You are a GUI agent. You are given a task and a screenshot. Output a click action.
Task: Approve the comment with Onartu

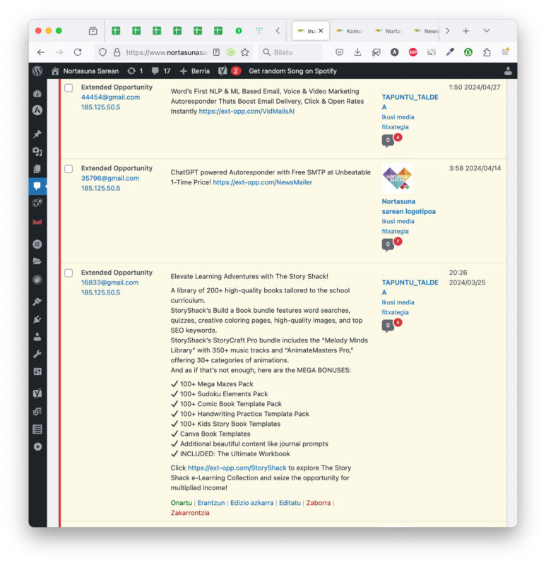(x=182, y=503)
